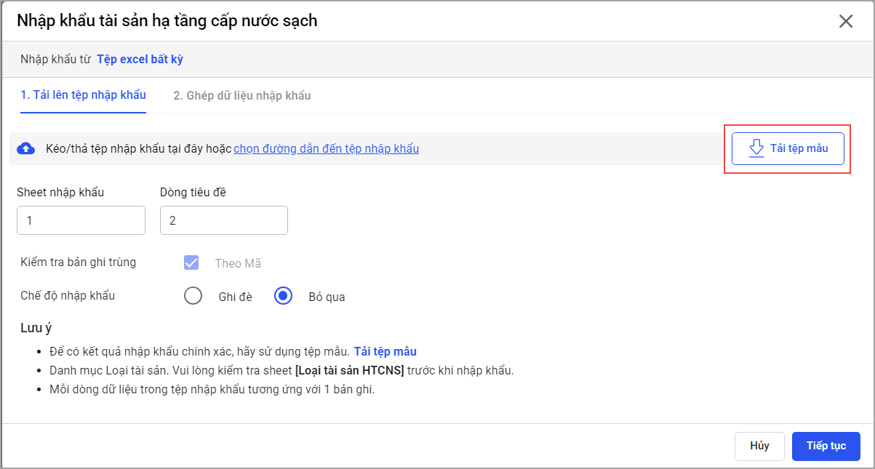
Task: Select the Bỏ qua radio button
Action: click(283, 296)
